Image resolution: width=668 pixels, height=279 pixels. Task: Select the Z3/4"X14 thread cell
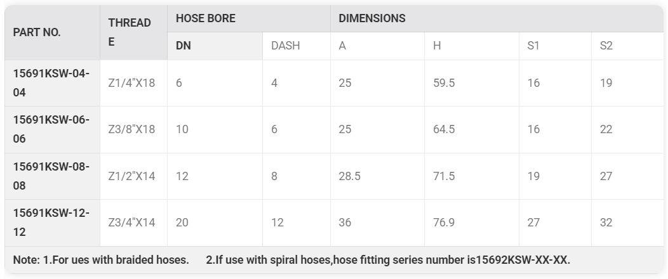tap(131, 223)
